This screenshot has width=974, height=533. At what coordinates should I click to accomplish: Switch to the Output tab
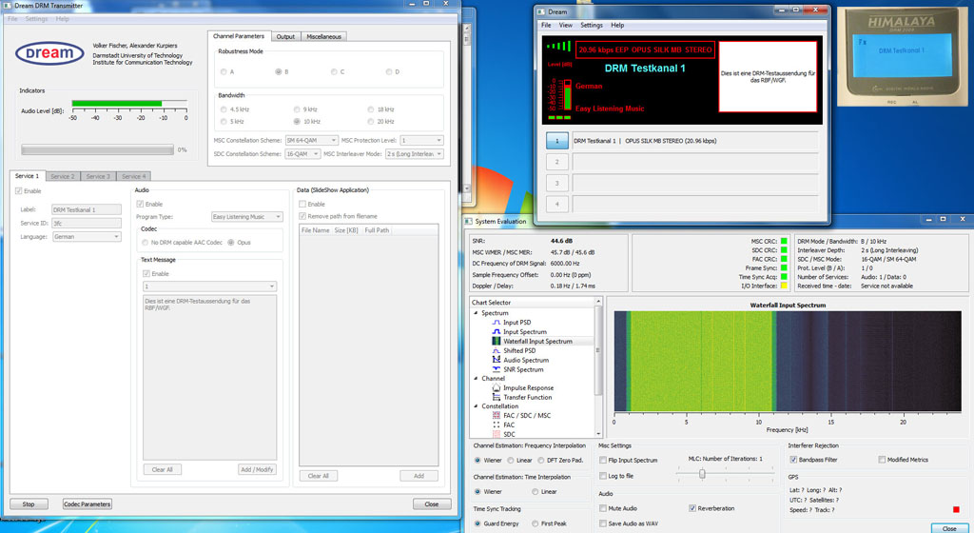pyautogui.click(x=285, y=37)
